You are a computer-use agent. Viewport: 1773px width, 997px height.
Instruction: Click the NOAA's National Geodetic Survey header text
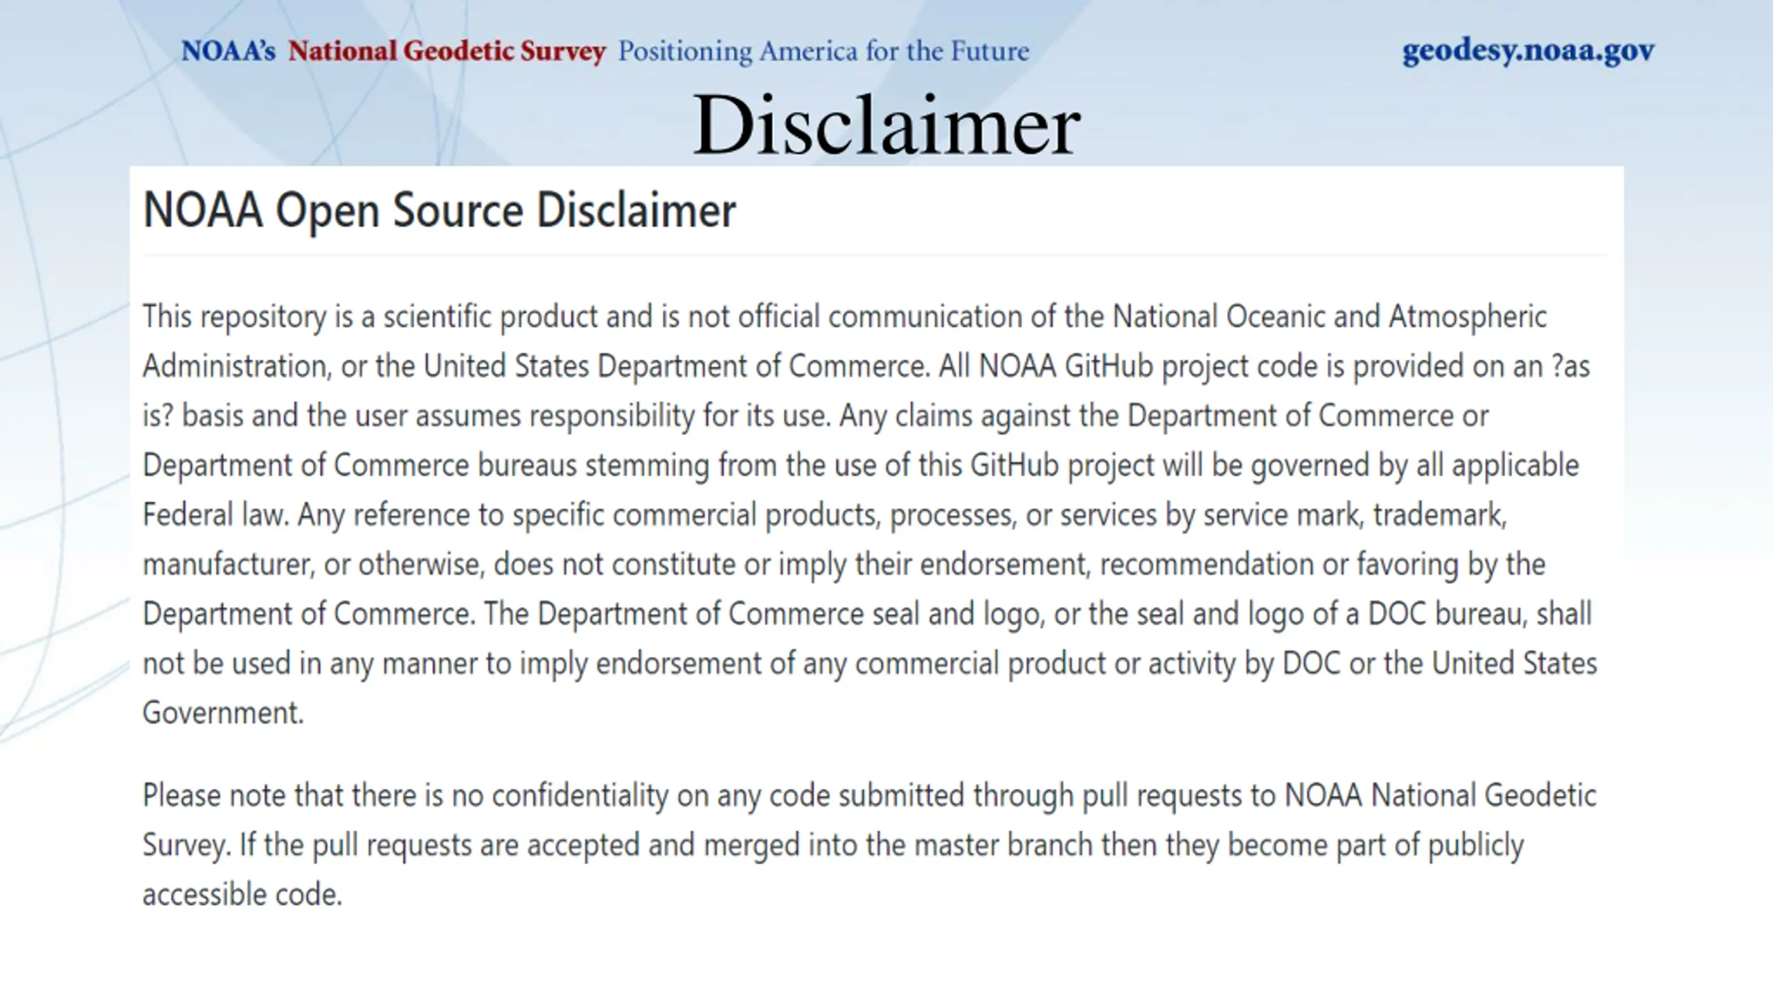pos(393,51)
